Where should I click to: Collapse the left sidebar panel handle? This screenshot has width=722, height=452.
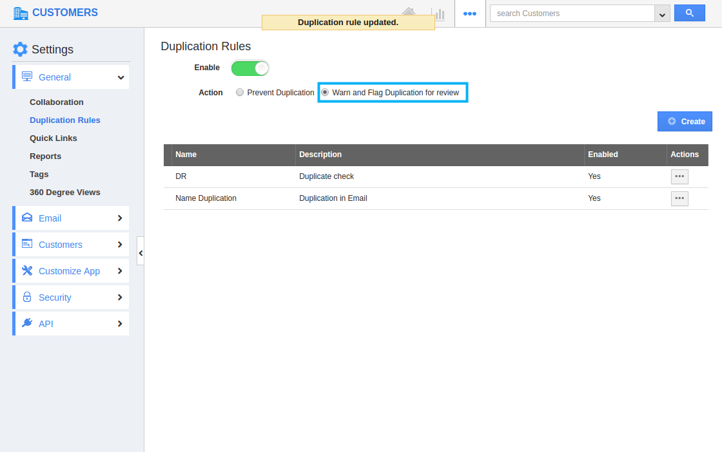tap(141, 253)
